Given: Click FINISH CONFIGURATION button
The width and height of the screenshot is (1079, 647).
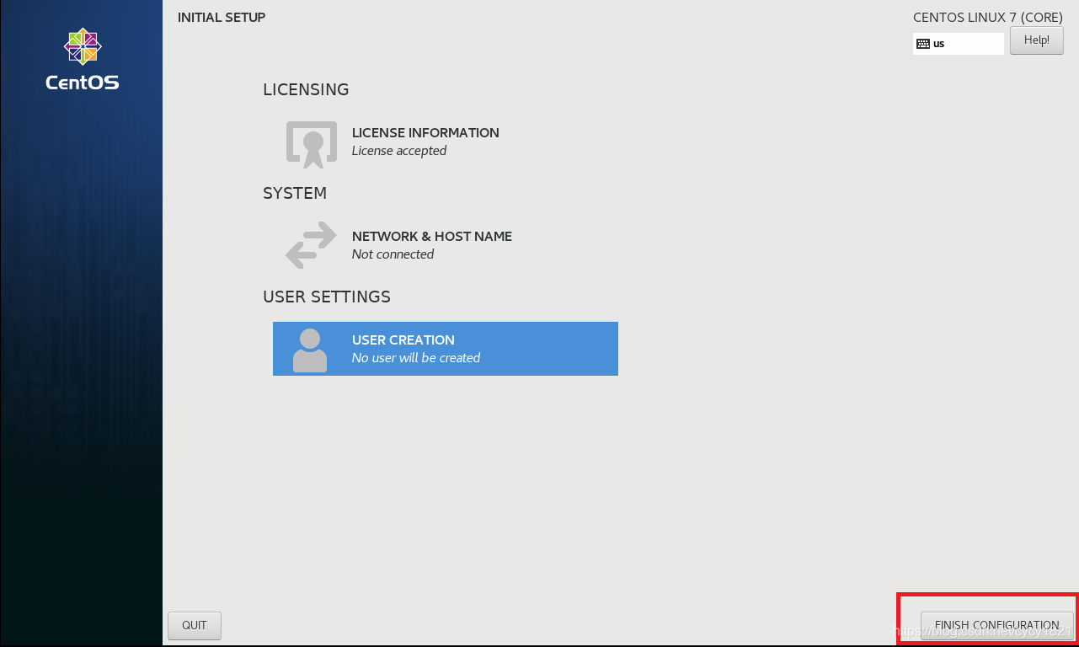Looking at the screenshot, I should [x=997, y=625].
